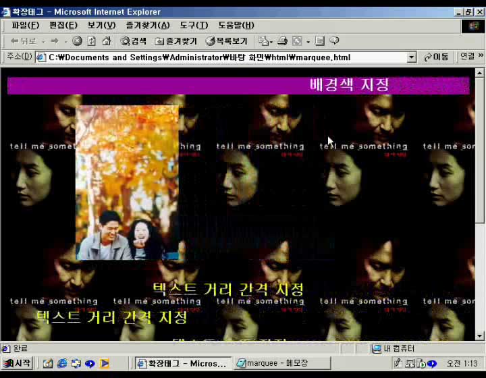This screenshot has width=486, height=378.
Task: Click the address bar with marquee.html path
Action: point(225,57)
